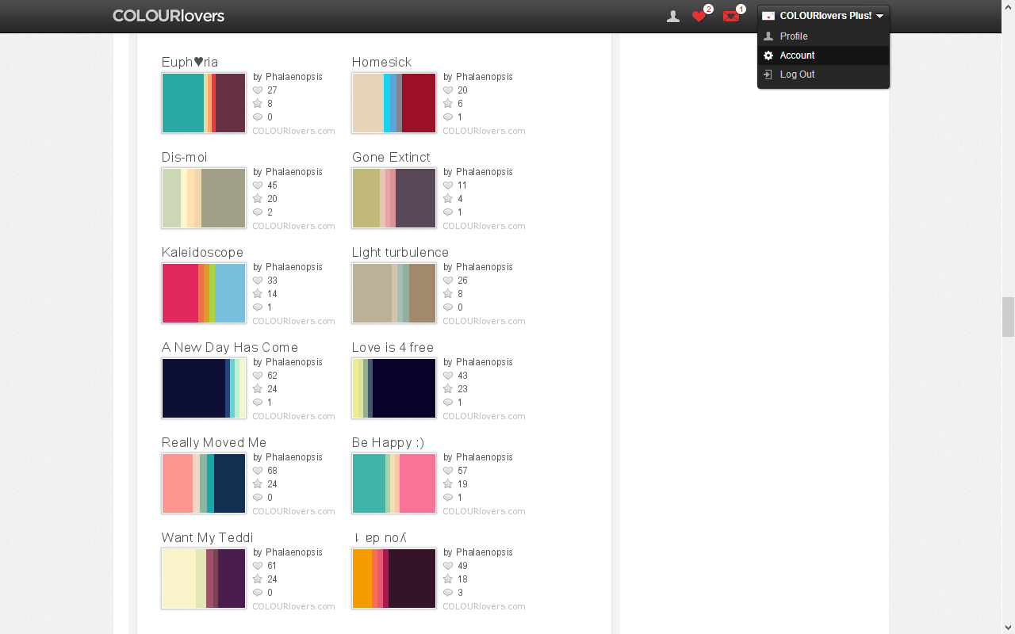Click heart loves icon for Dis-moi
This screenshot has width=1015, height=634.
(258, 185)
